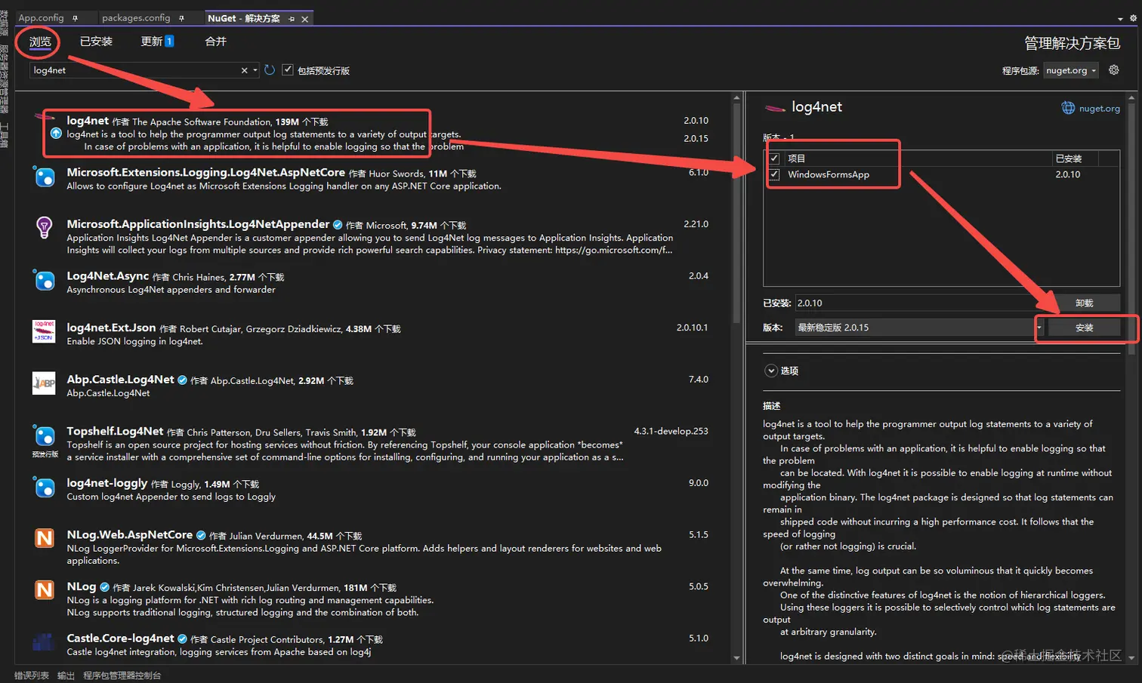The image size is (1142, 683).
Task: Click inside the log4net search field
Action: pos(136,69)
